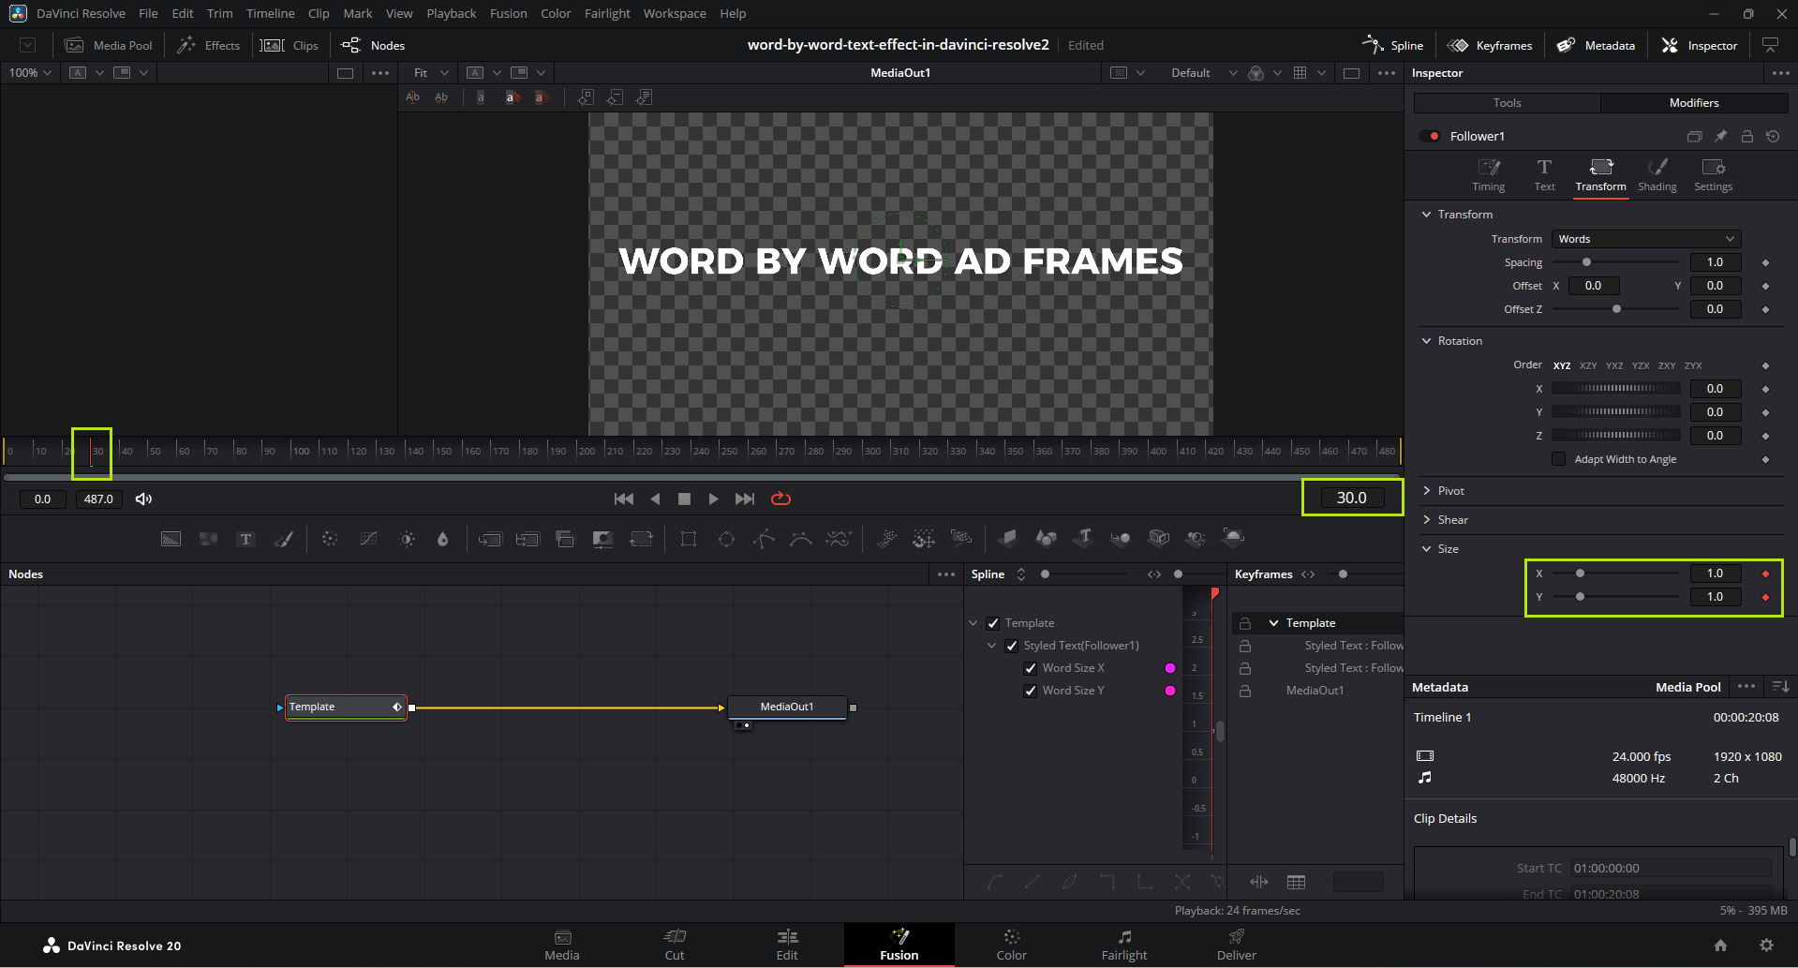Select the Ellipse mask tool

click(x=726, y=539)
